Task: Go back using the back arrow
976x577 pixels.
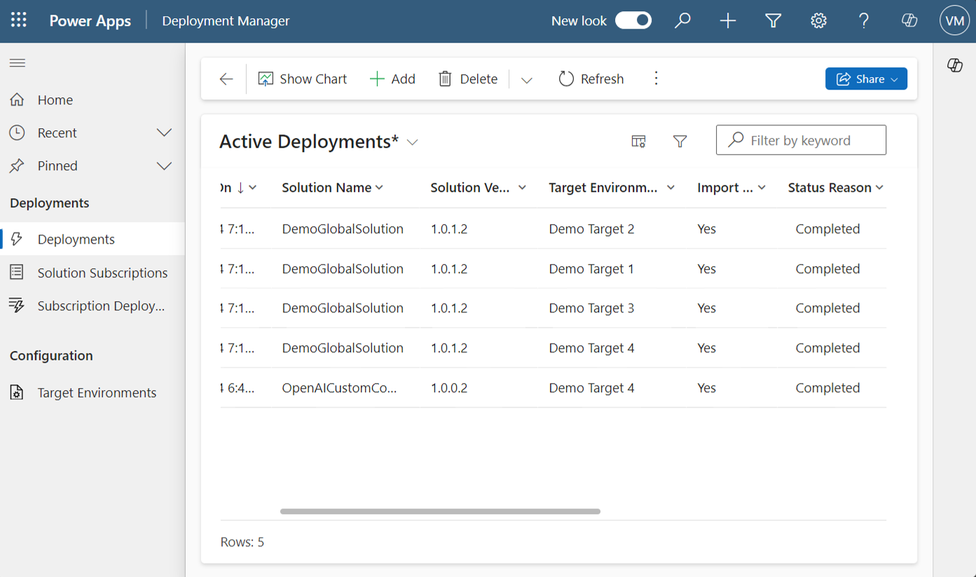Action: tap(226, 79)
